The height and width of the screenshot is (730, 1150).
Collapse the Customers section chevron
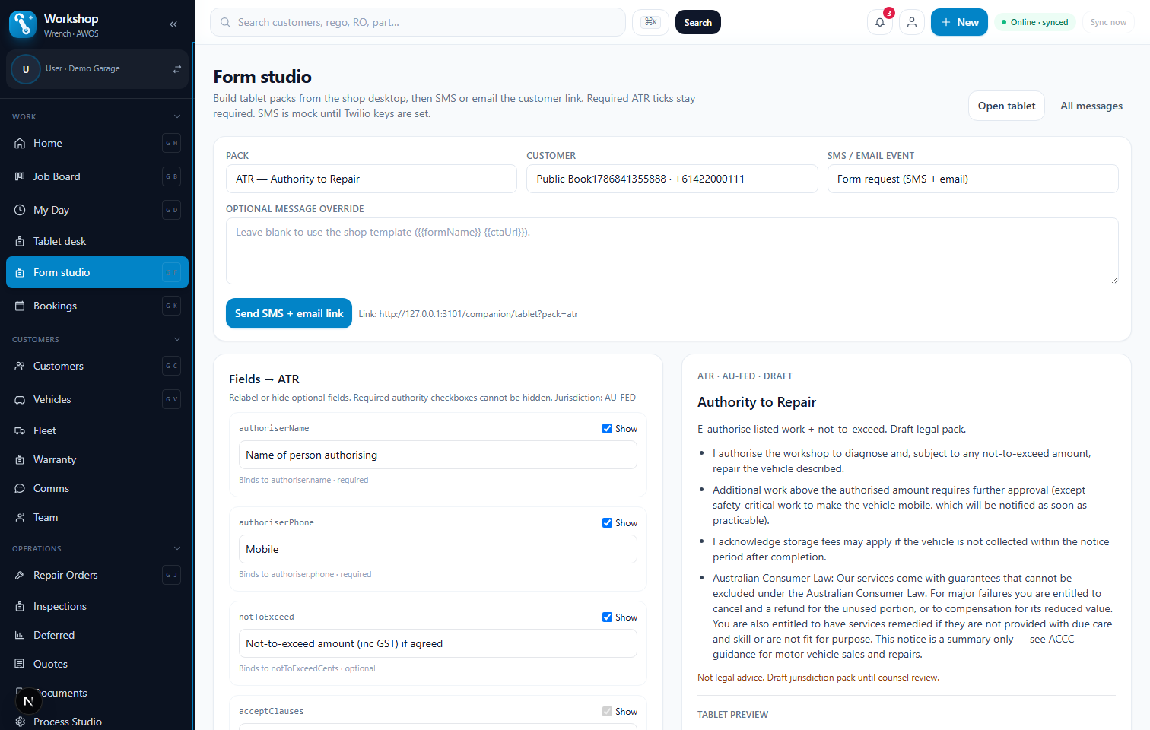177,339
